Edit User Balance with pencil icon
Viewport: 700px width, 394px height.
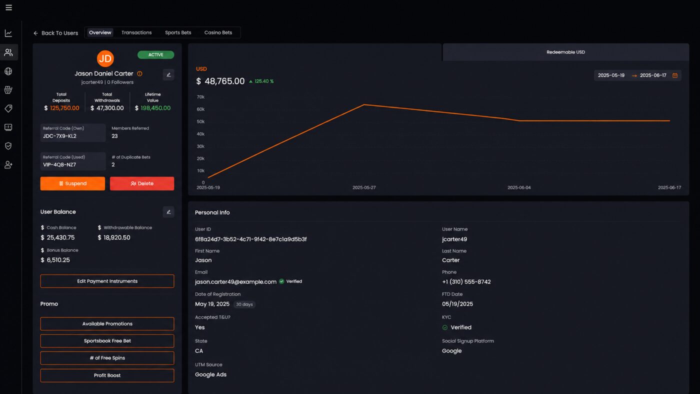[x=168, y=212]
